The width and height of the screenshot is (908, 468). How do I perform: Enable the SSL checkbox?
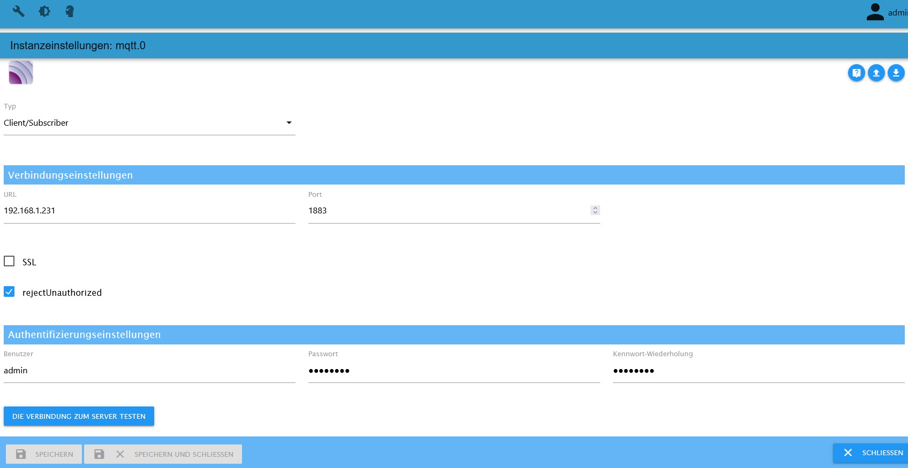(x=9, y=261)
